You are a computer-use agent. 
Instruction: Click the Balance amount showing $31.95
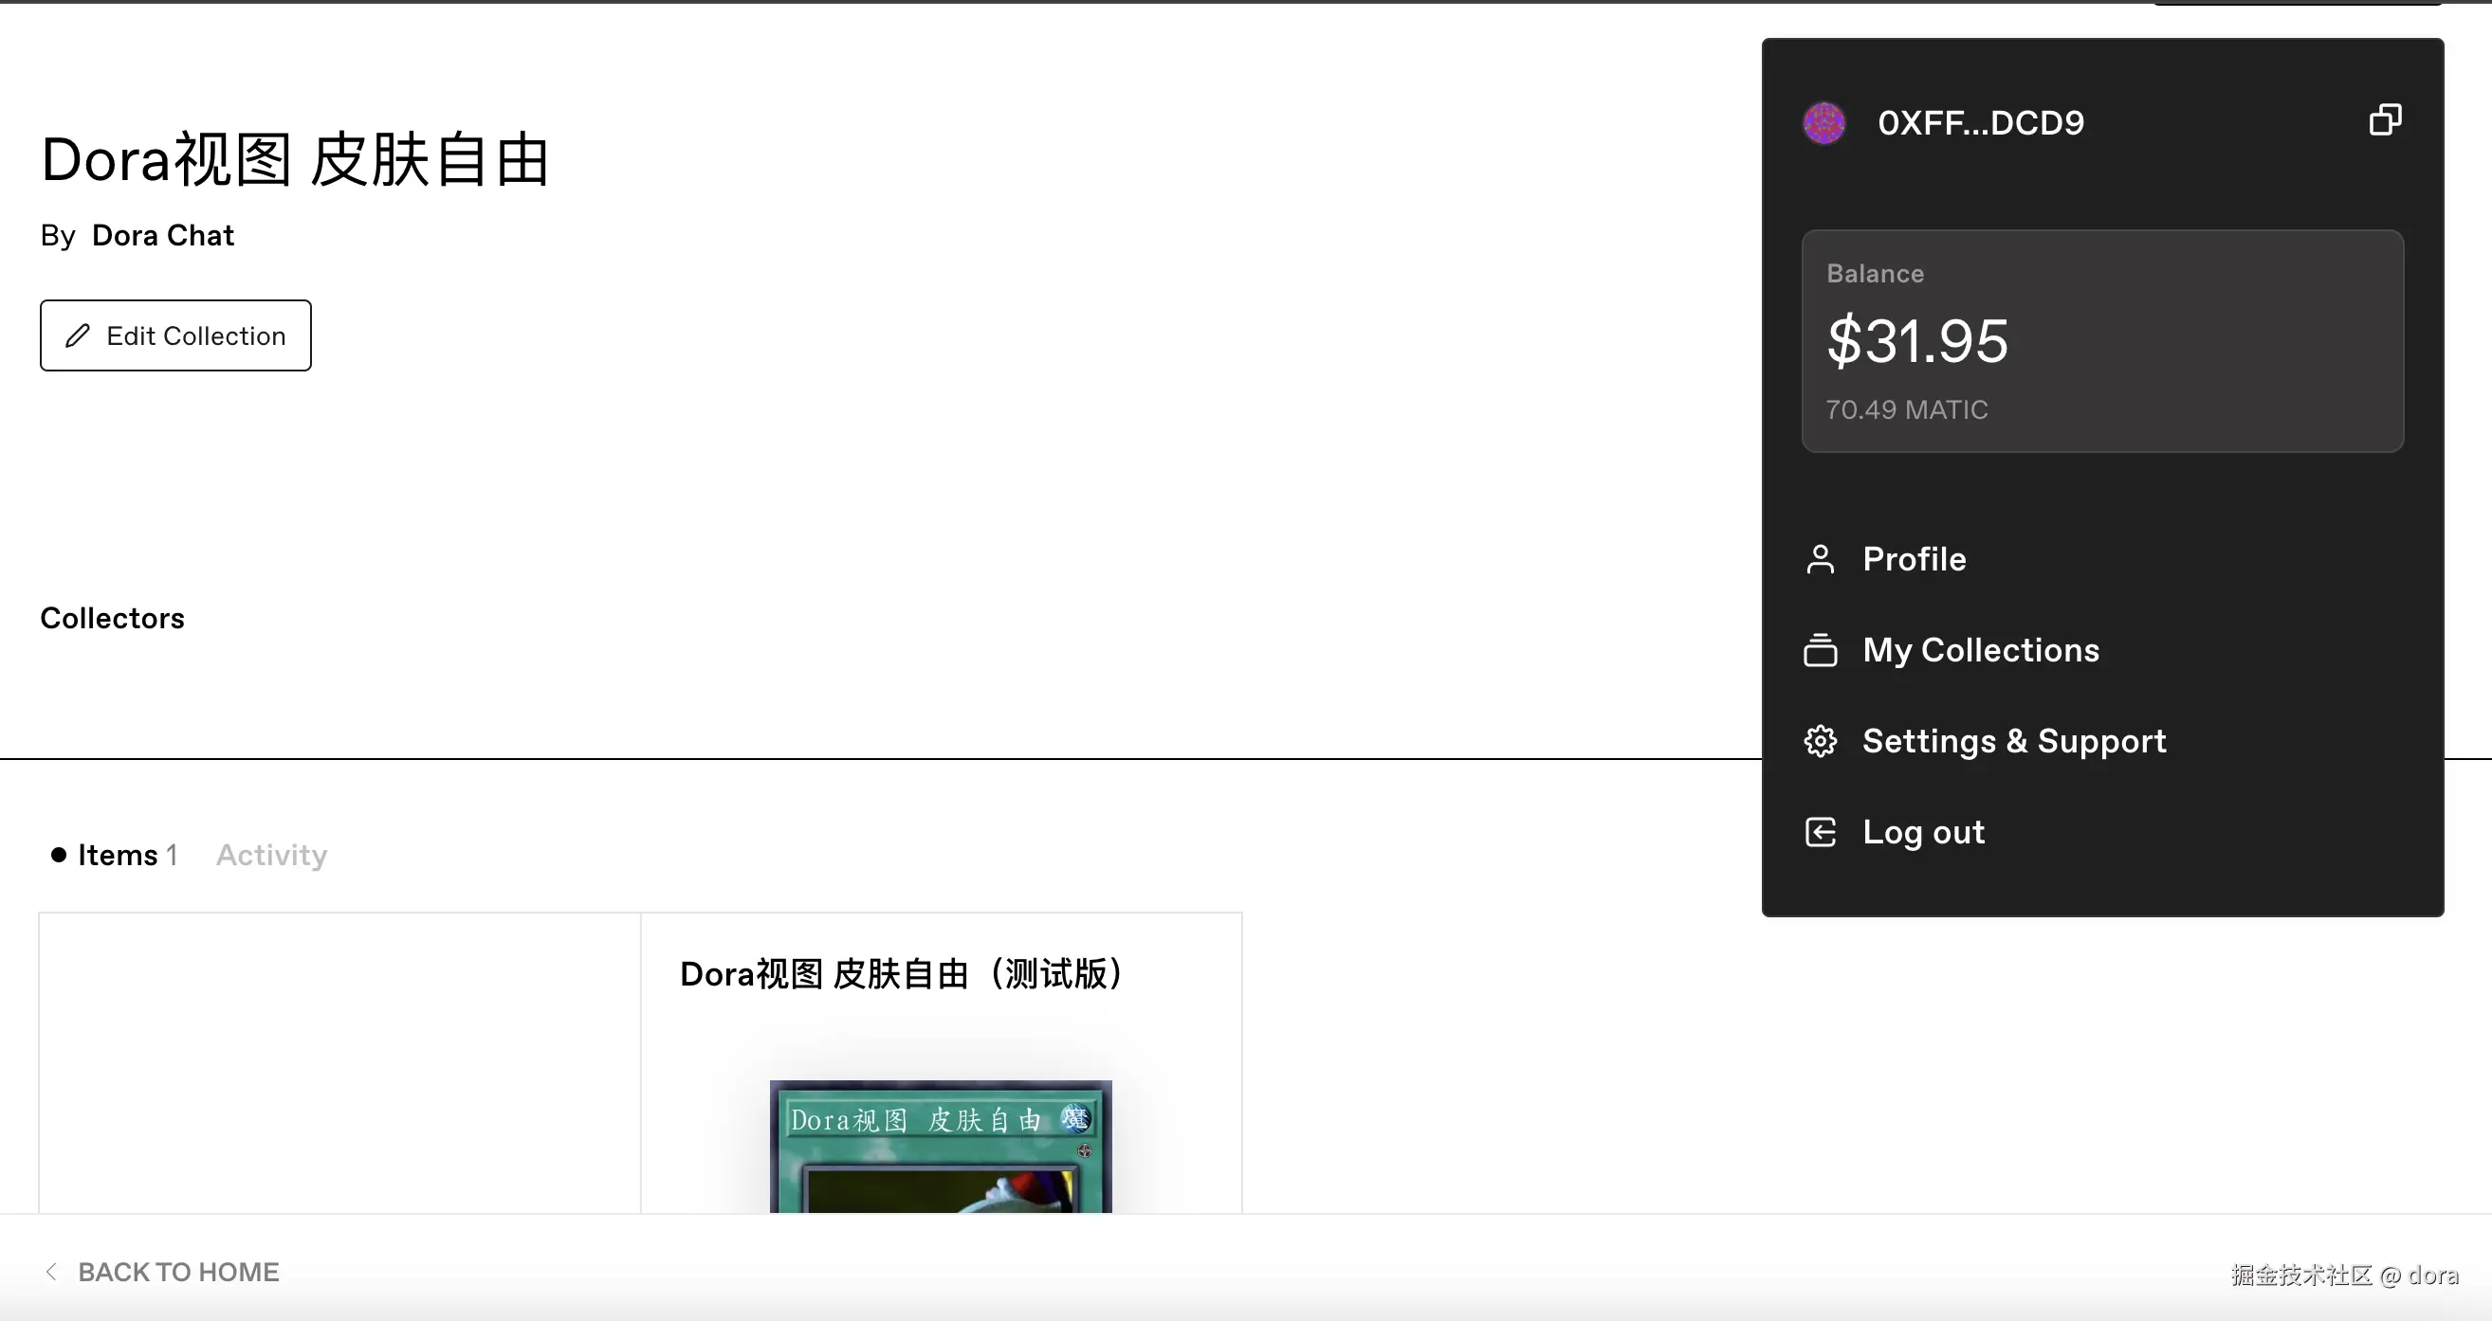click(1916, 340)
